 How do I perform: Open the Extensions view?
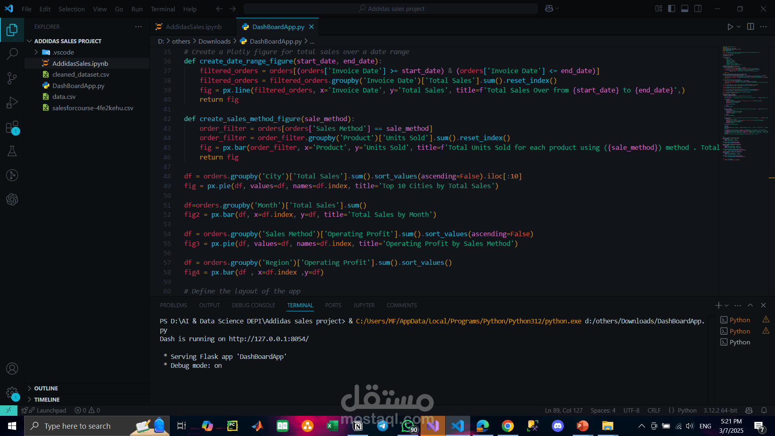12,127
